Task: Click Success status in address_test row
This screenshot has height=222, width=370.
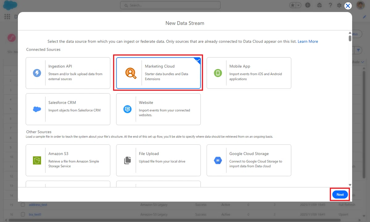Action: [x=201, y=205]
